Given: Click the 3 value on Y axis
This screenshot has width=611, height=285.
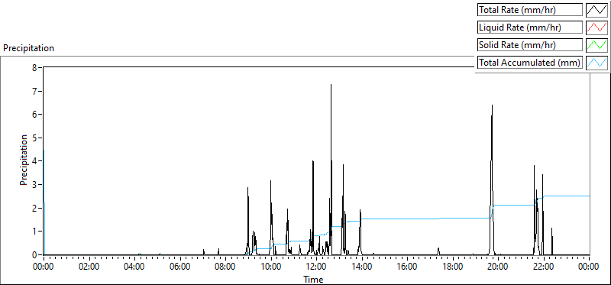Looking at the screenshot, I should click(x=34, y=185).
